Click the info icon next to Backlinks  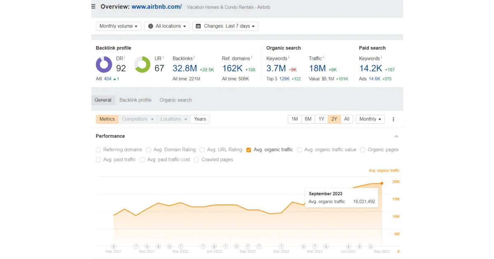(194, 58)
